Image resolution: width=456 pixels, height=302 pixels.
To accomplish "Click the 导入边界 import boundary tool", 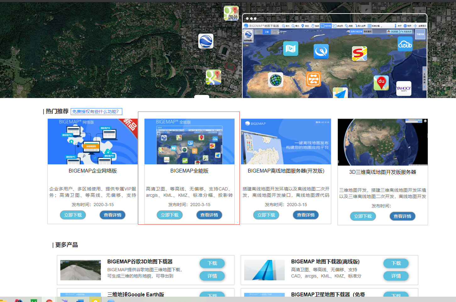I will (360, 26).
